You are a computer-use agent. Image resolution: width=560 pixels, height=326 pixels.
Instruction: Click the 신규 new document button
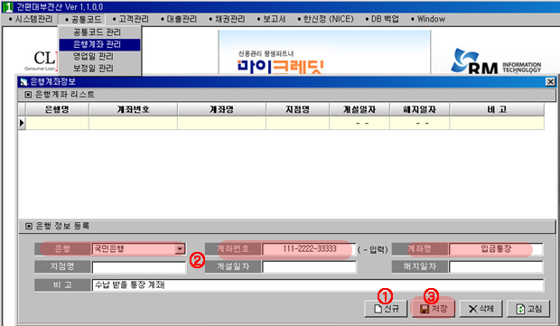coord(386,309)
